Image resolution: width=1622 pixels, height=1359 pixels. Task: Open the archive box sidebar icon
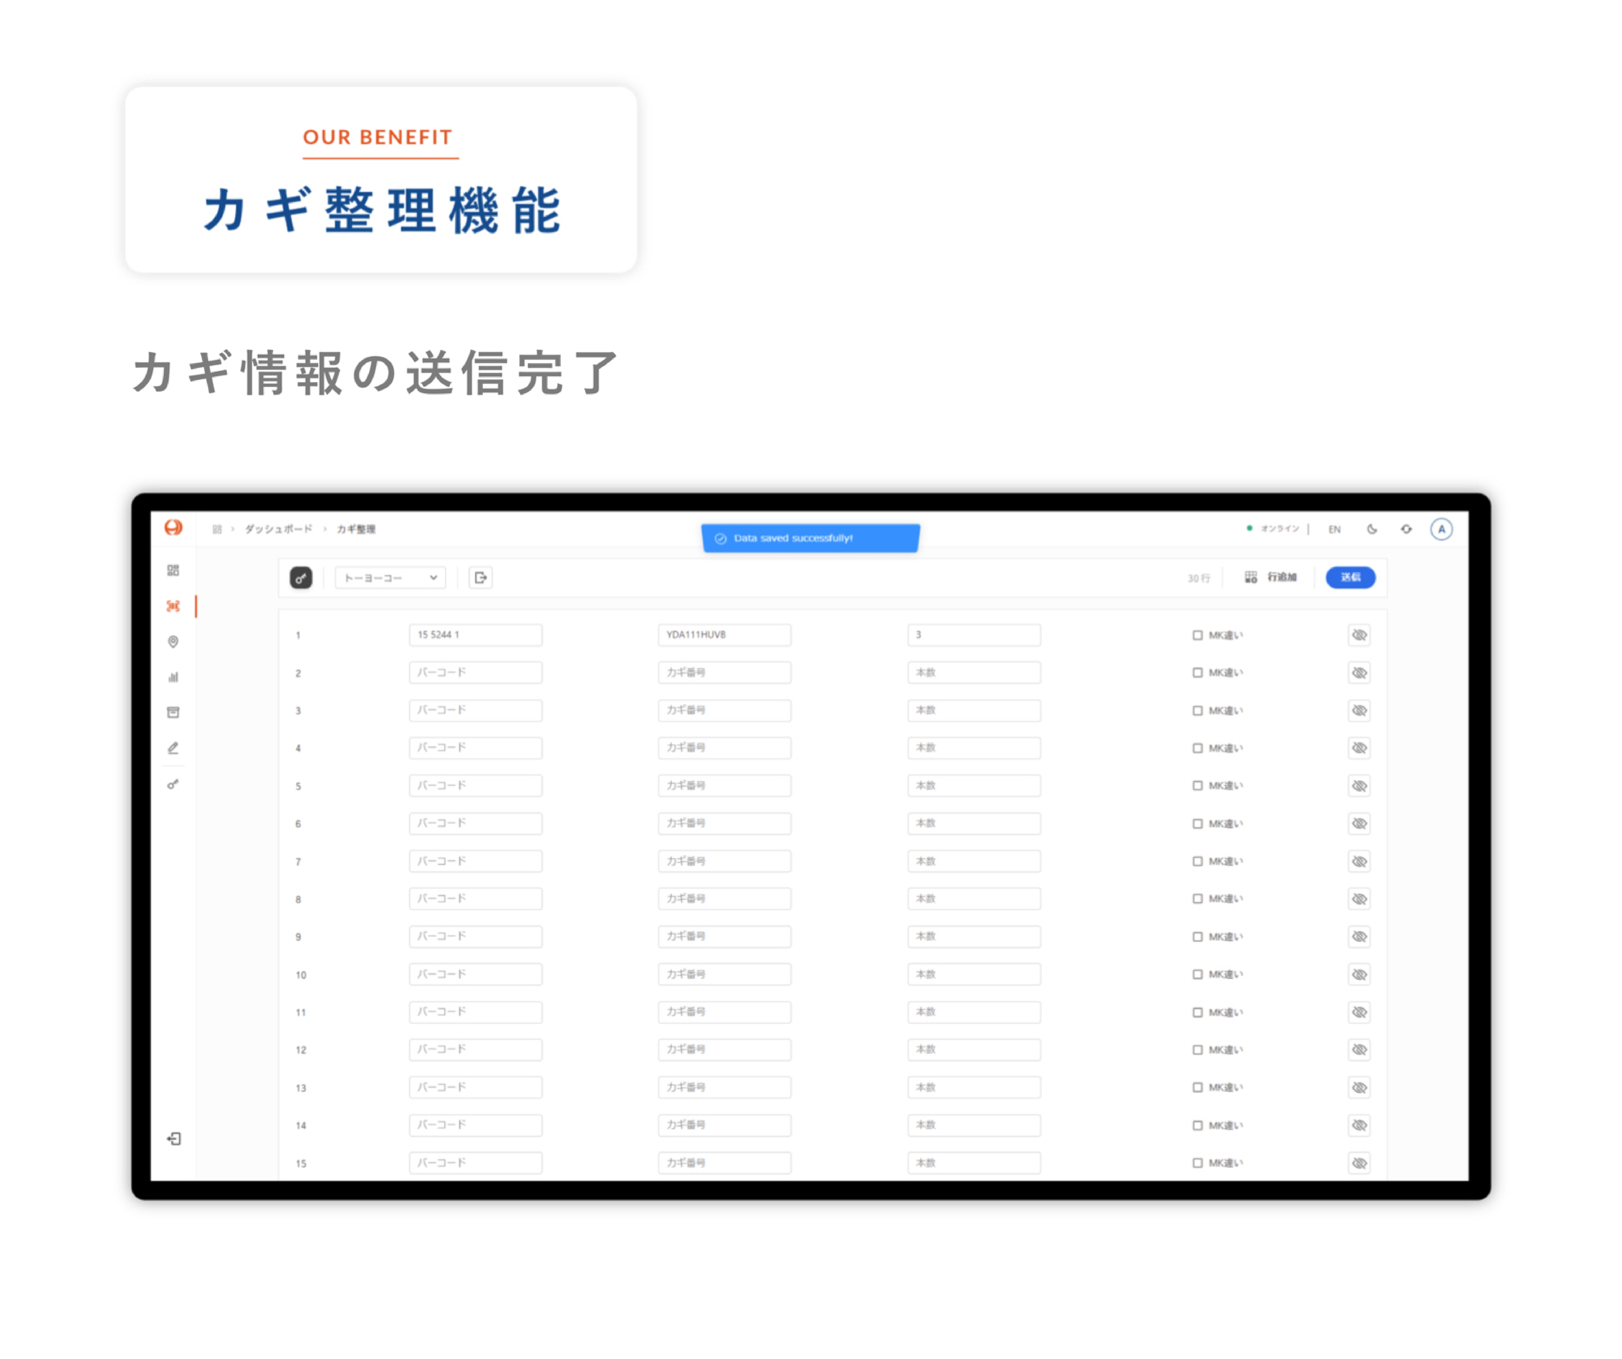click(x=173, y=712)
